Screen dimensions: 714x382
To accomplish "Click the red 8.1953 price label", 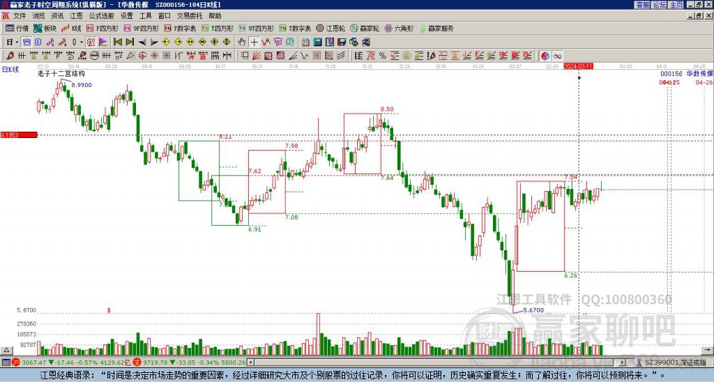I will pyautogui.click(x=19, y=135).
